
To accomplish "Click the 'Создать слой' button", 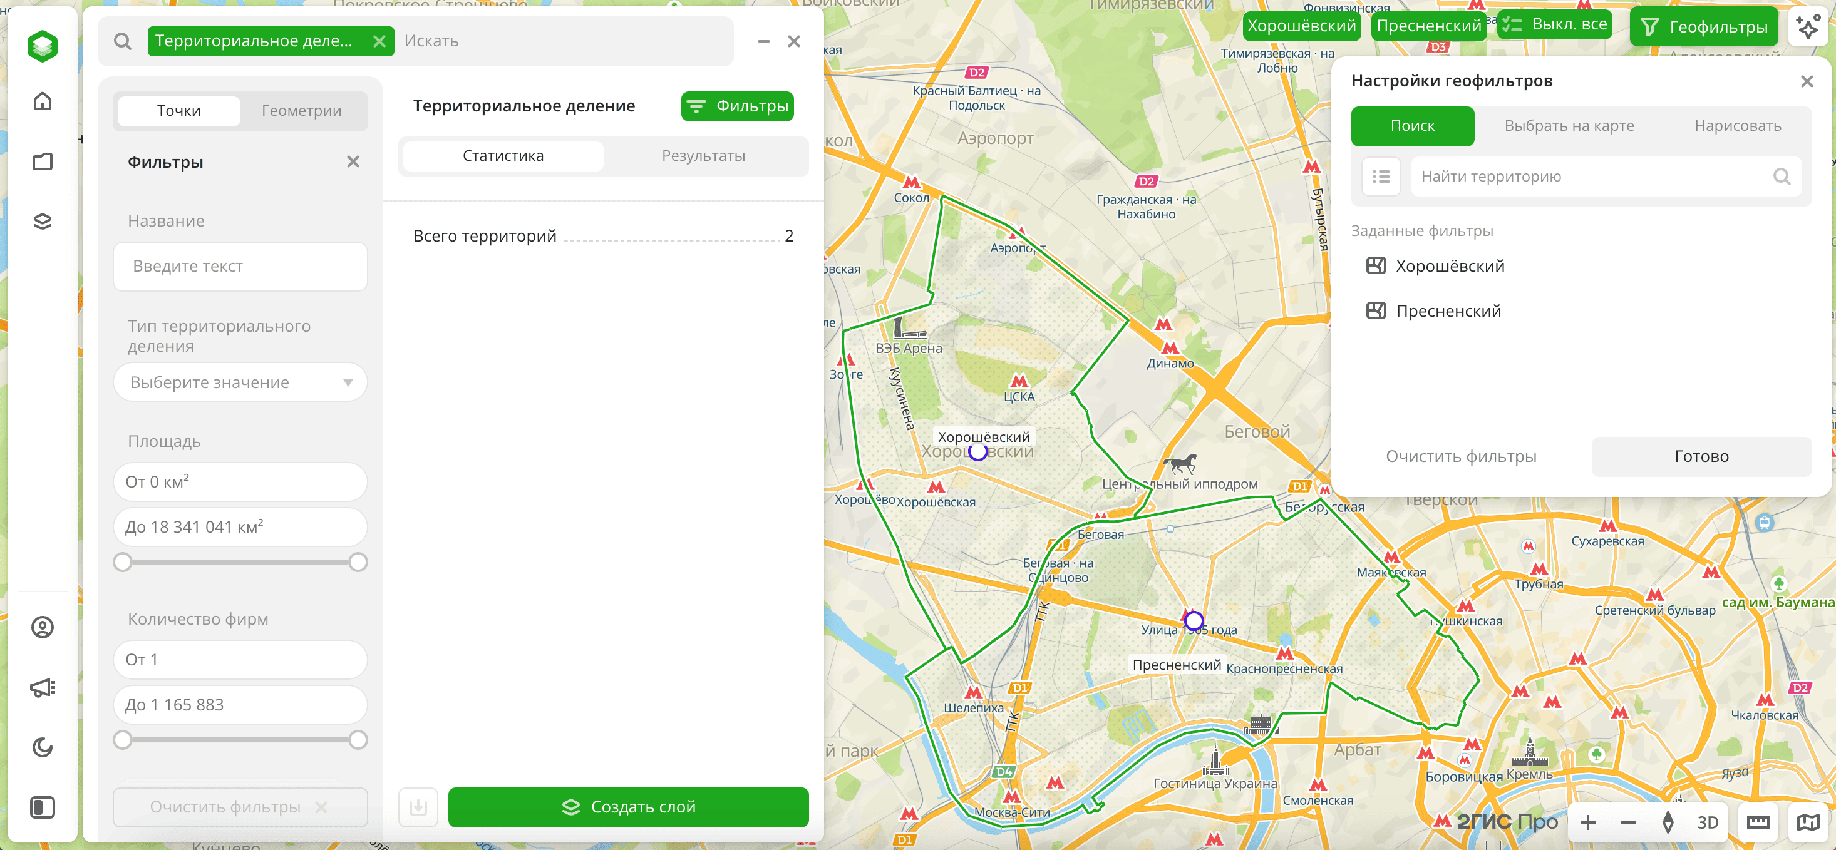I will [628, 807].
